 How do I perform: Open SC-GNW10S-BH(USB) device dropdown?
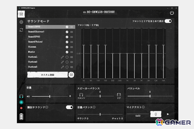click(x=100, y=12)
